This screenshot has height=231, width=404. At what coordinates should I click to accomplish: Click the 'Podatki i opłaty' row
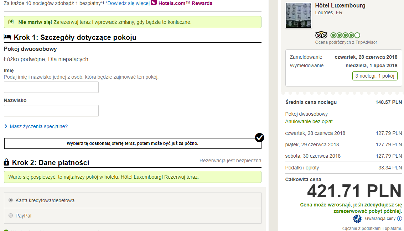(343, 168)
